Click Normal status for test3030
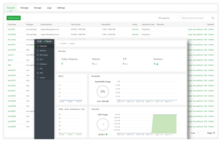 (x=135, y=30)
